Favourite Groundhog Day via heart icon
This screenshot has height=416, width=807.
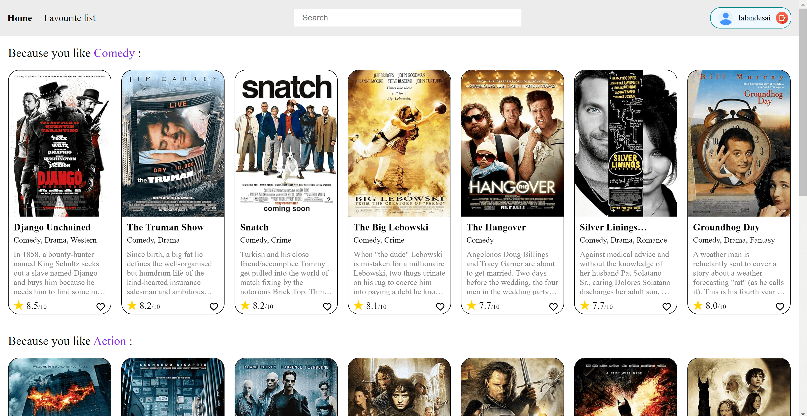[780, 306]
